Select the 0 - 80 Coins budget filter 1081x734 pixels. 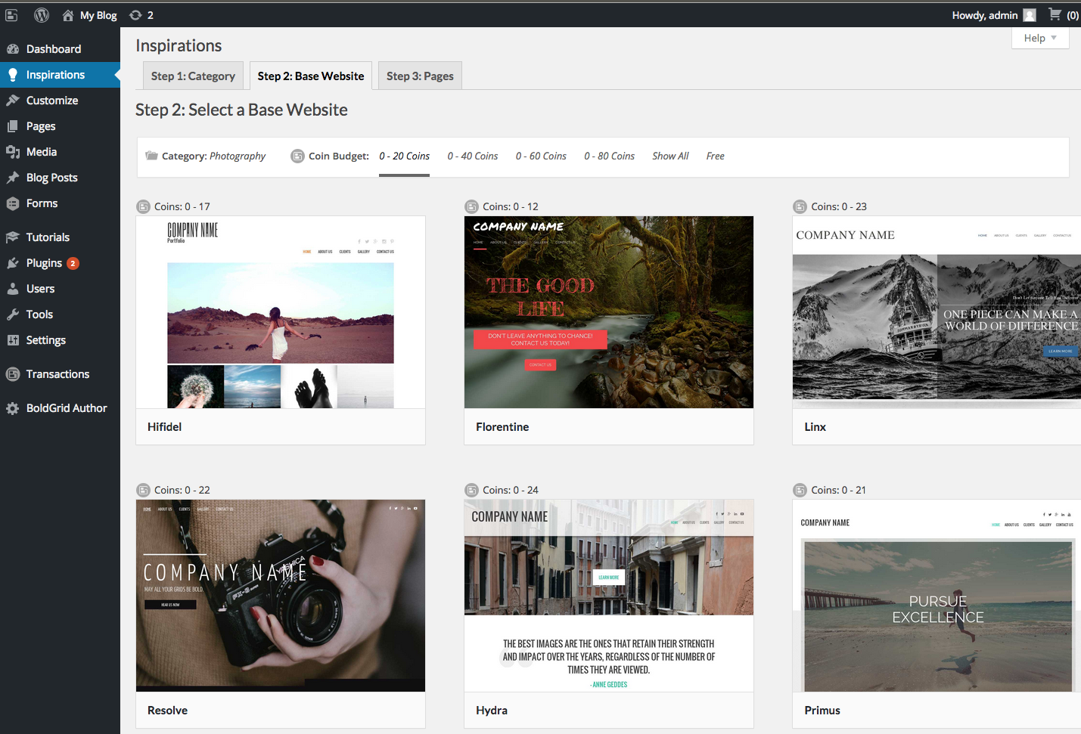pos(609,156)
